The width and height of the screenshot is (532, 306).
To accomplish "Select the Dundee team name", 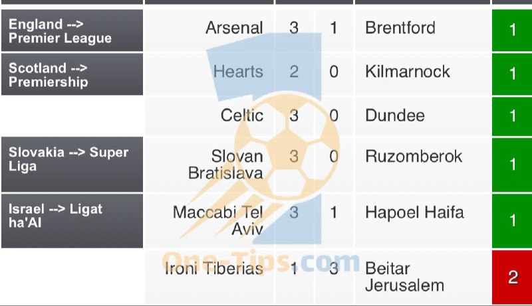I will [395, 115].
